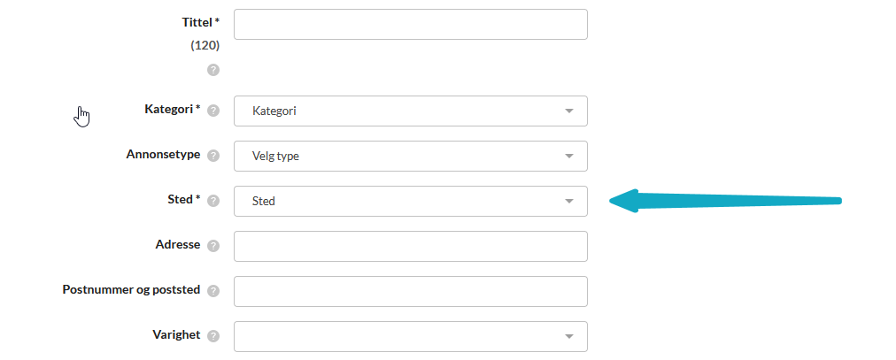Click the help icon under Tittel
The height and width of the screenshot is (360, 896).
click(213, 70)
